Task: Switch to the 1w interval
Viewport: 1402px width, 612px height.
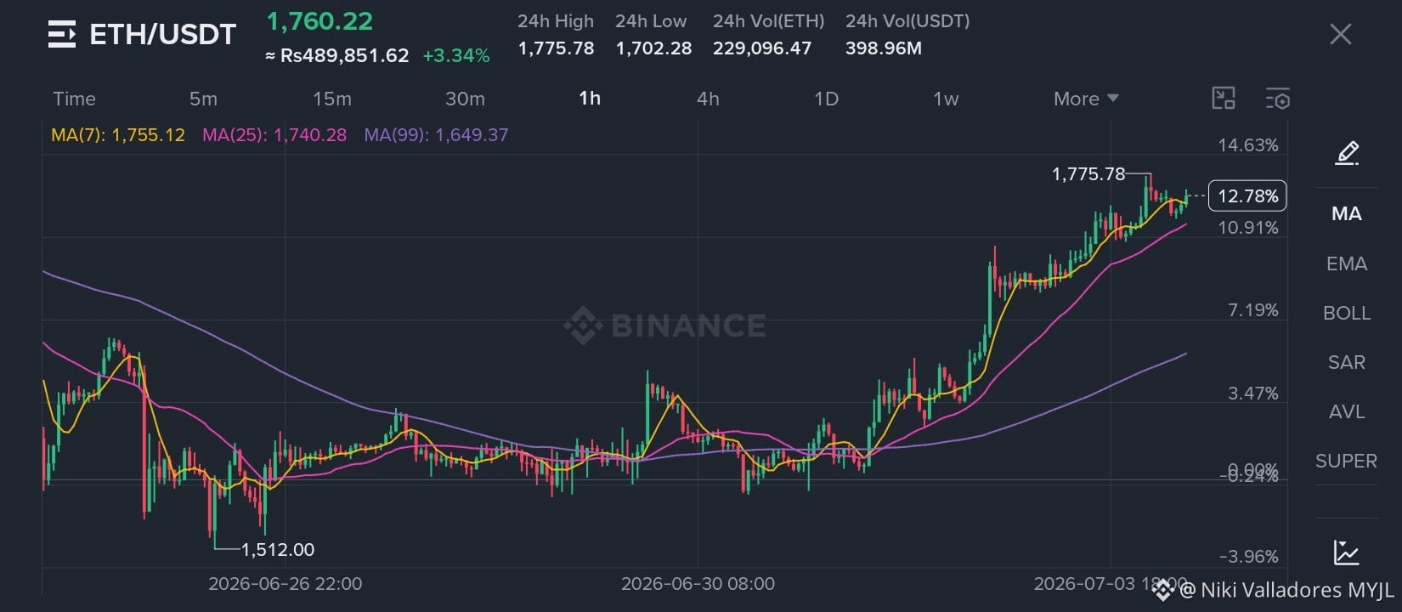Action: tap(946, 99)
